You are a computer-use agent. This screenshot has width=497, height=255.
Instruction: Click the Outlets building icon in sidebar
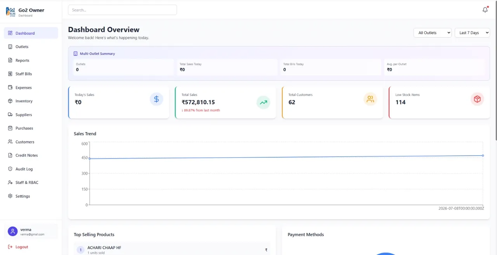(10, 47)
